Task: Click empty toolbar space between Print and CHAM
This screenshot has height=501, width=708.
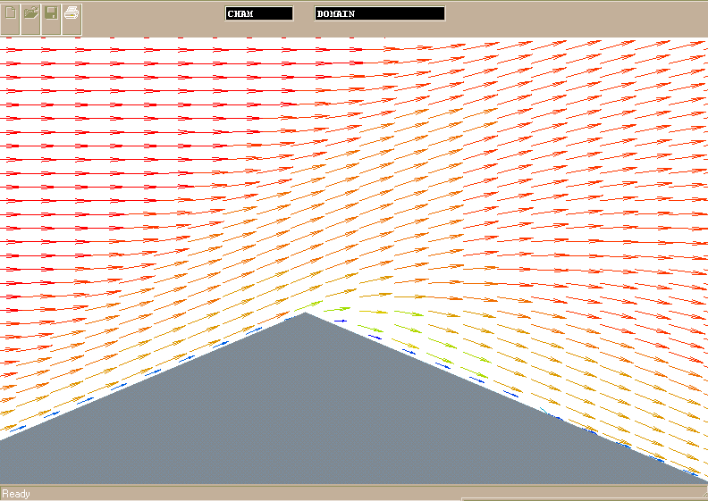Action: (x=152, y=14)
